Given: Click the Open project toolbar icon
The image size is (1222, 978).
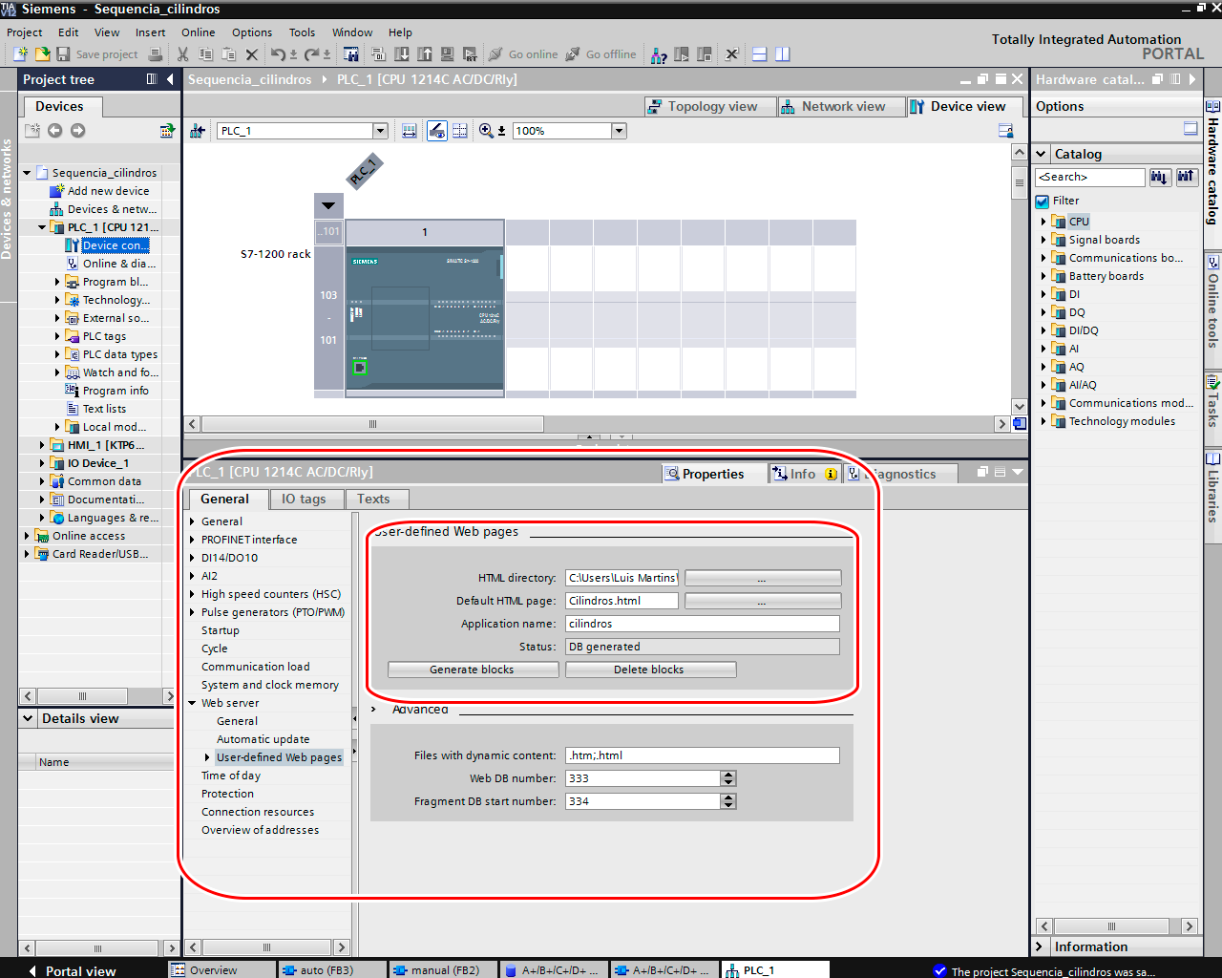Looking at the screenshot, I should 42,54.
